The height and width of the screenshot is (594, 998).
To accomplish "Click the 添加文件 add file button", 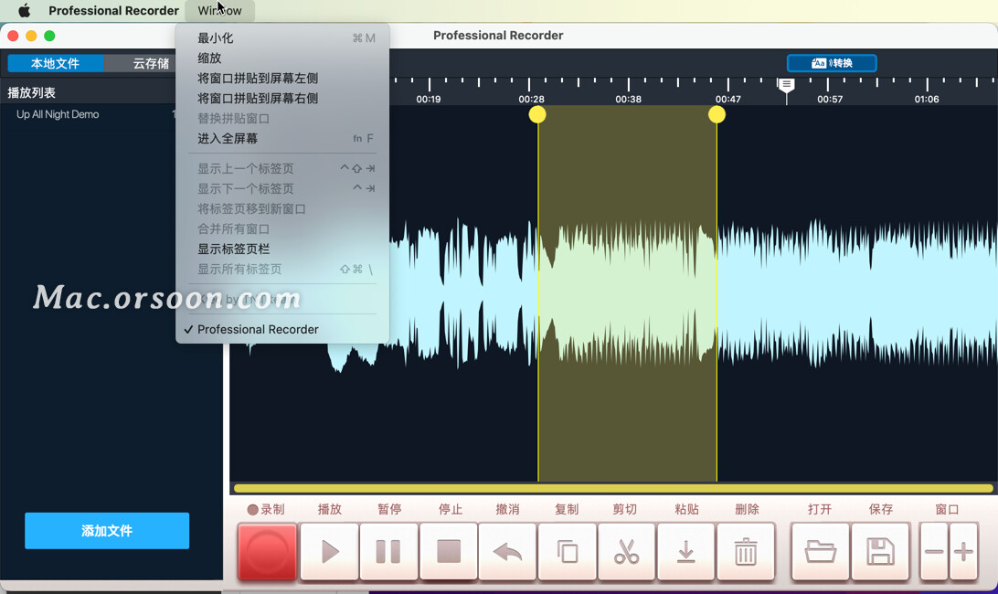I will [x=107, y=530].
